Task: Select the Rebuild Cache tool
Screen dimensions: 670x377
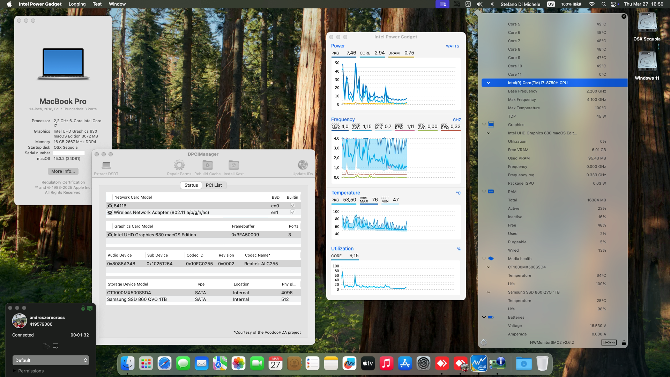Action: point(208,166)
